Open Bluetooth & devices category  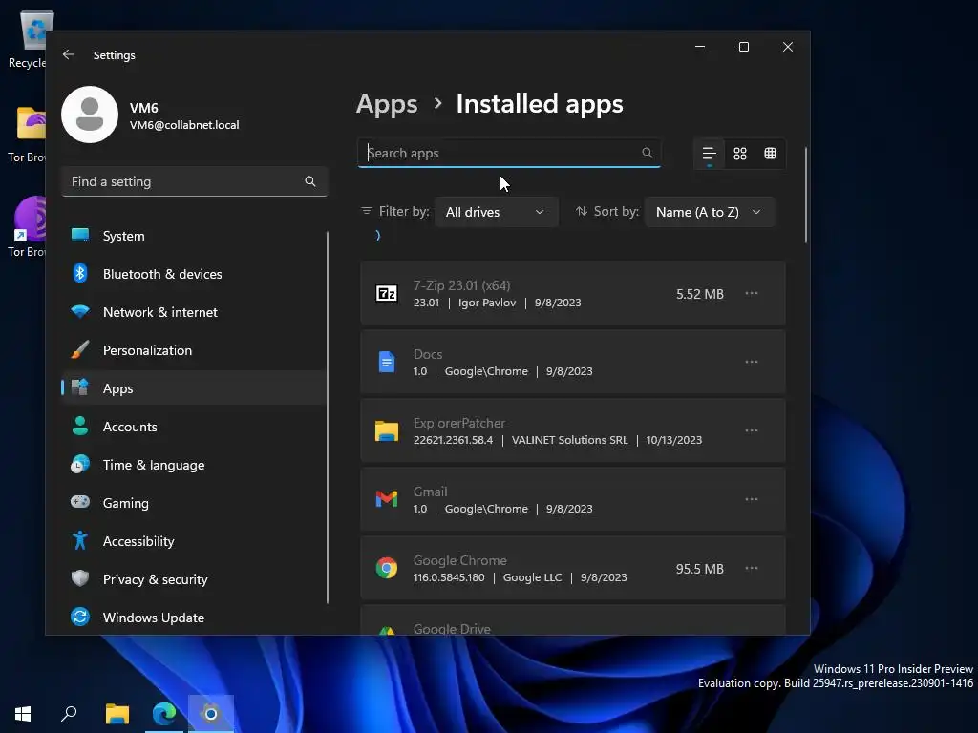(194, 274)
